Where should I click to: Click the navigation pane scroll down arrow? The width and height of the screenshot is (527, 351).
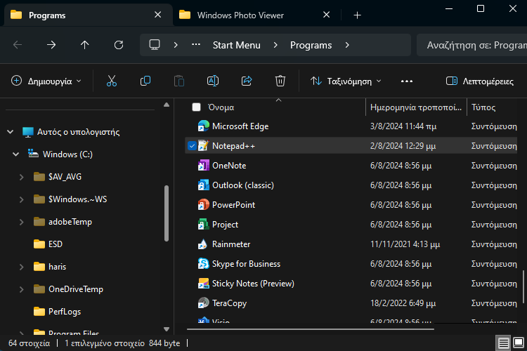click(x=167, y=329)
